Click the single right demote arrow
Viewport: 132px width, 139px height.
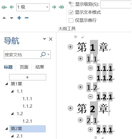tap(54, 7)
